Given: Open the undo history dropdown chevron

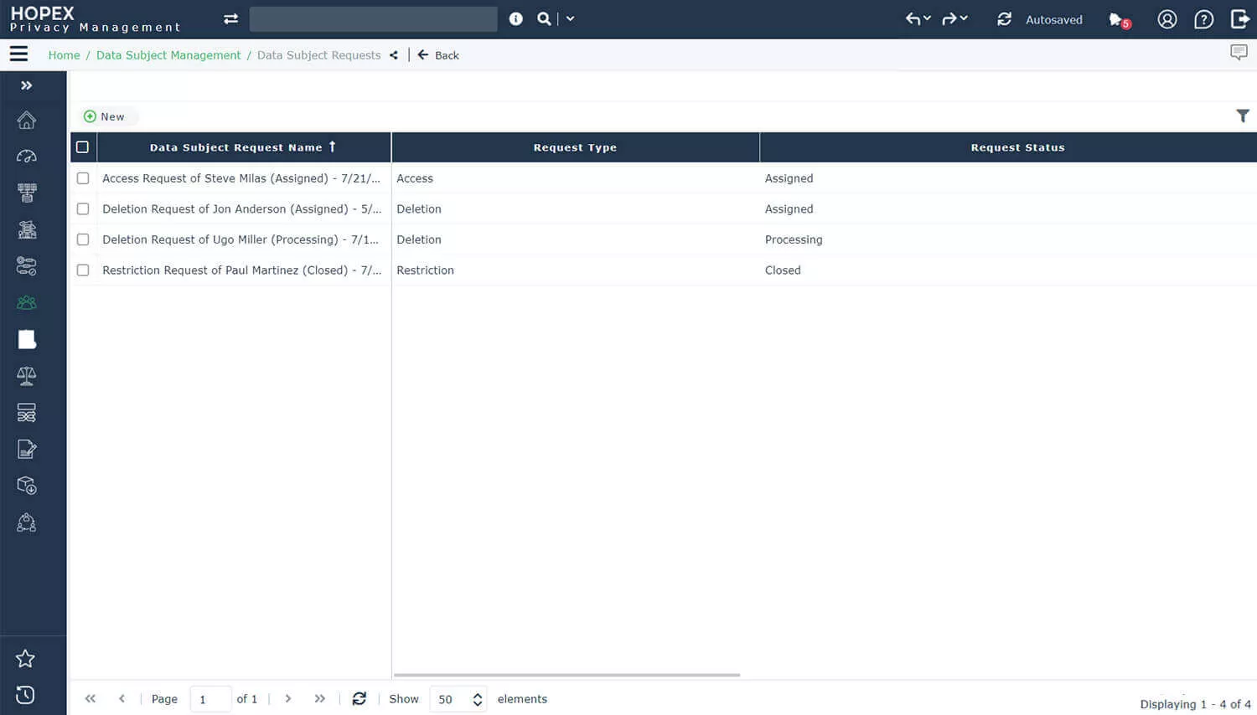Looking at the screenshot, I should [x=927, y=18].
